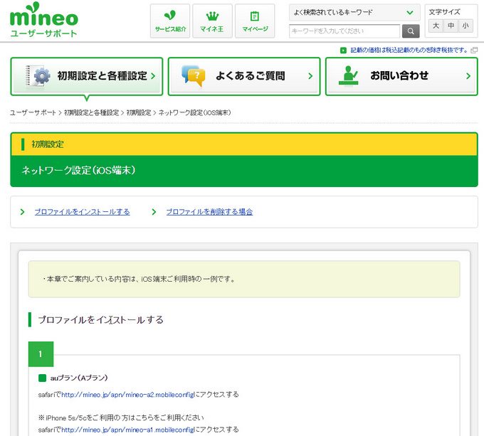Screen dimensions: 484x436
Task: Open よくあるご質問 tab
Action: click(x=244, y=76)
